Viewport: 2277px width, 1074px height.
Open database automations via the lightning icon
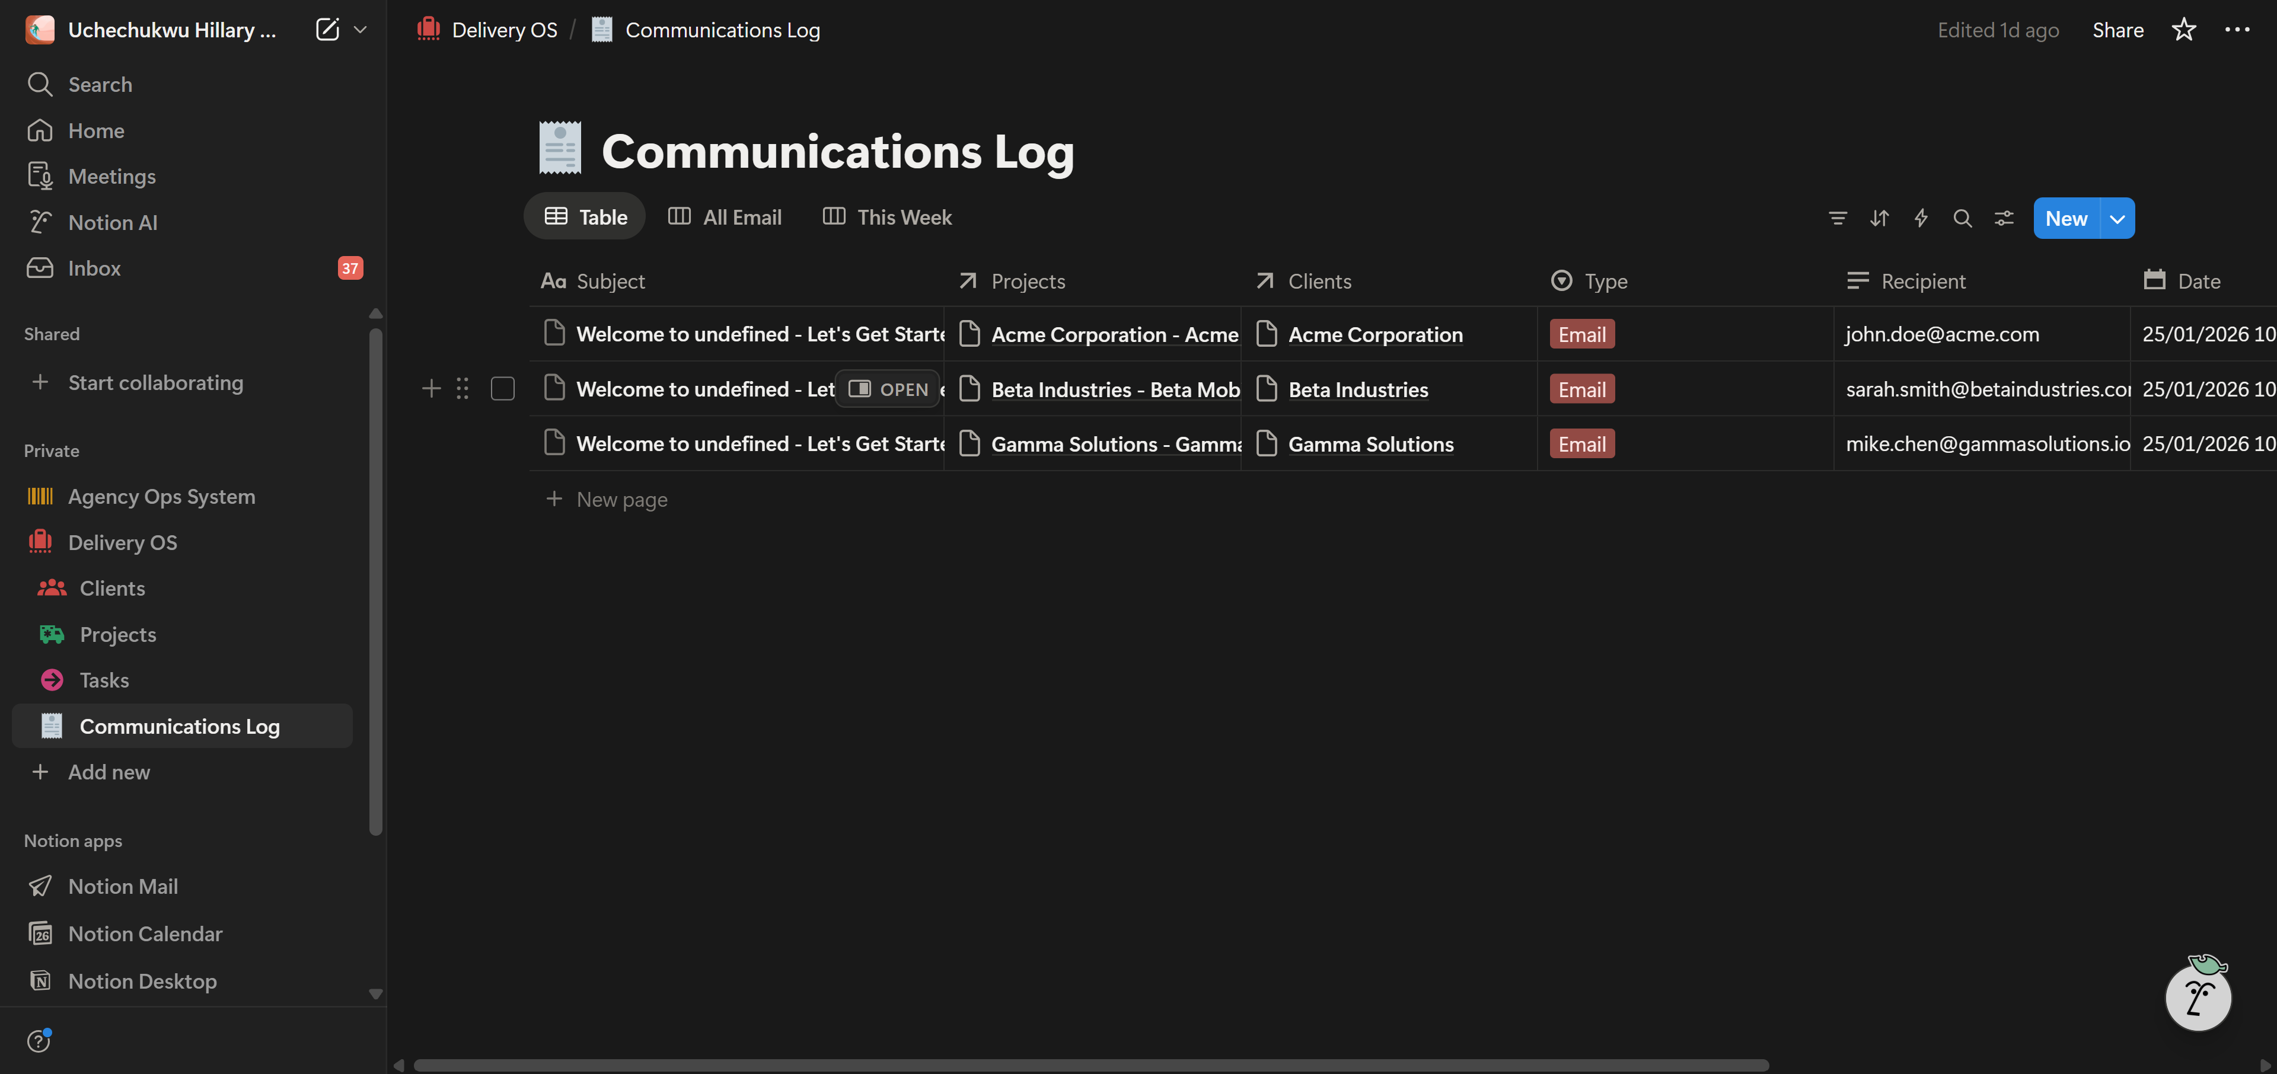click(1921, 218)
